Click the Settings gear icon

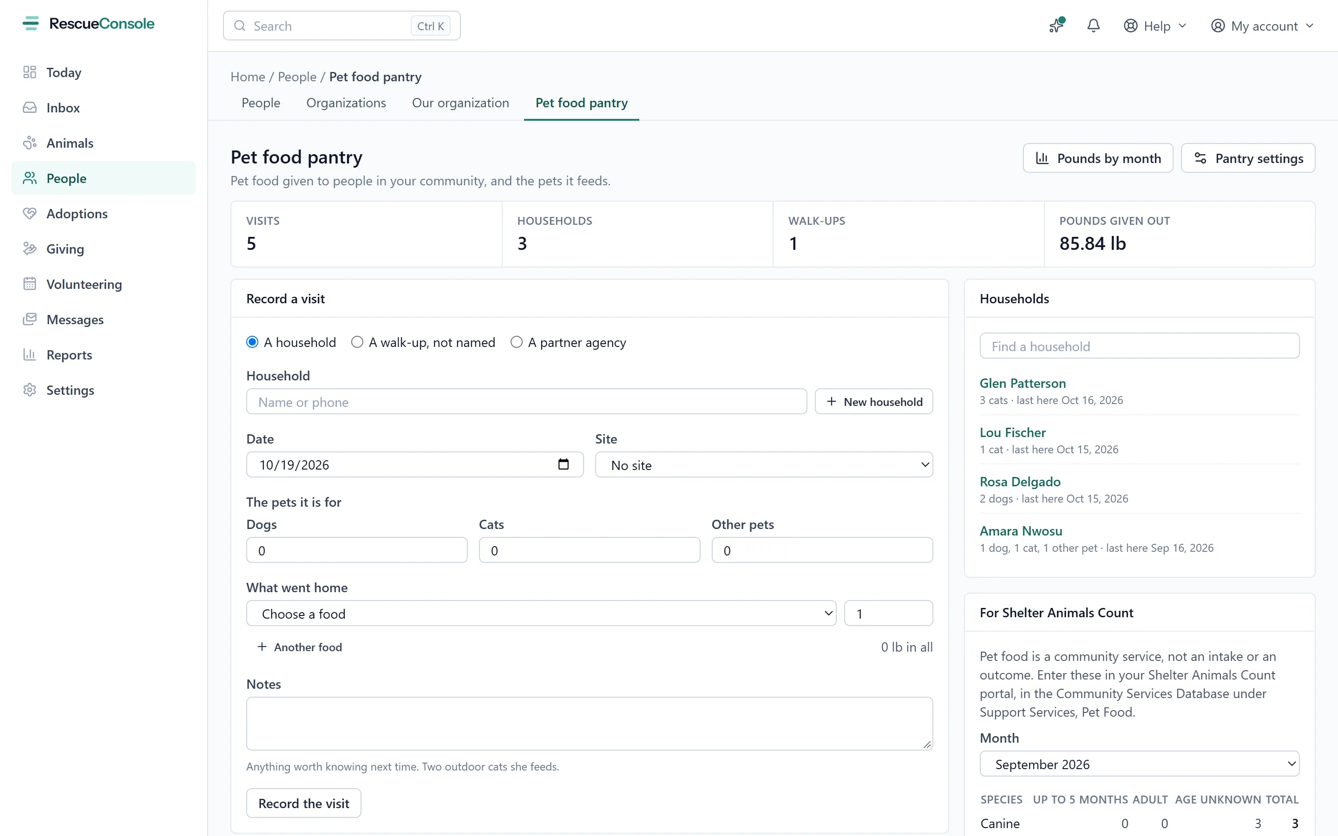[30, 390]
